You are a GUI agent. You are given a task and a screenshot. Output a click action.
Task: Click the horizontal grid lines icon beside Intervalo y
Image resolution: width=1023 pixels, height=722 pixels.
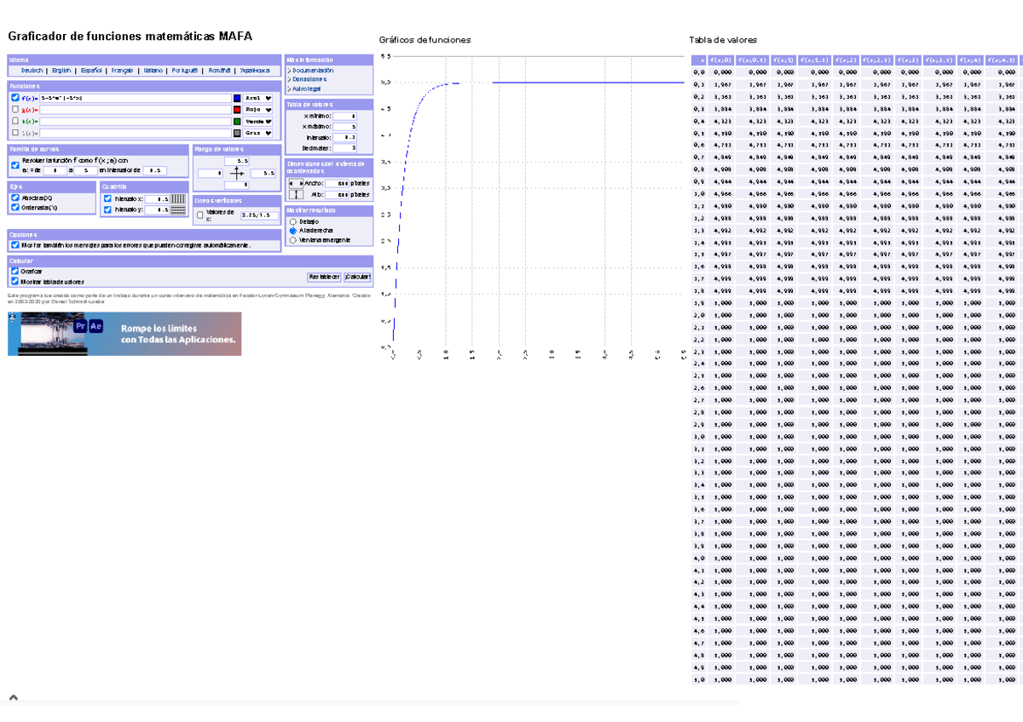[x=178, y=210]
